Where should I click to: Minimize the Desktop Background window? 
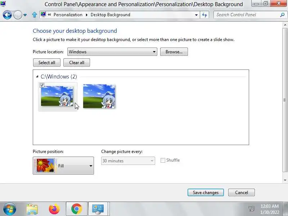(x=256, y=4)
